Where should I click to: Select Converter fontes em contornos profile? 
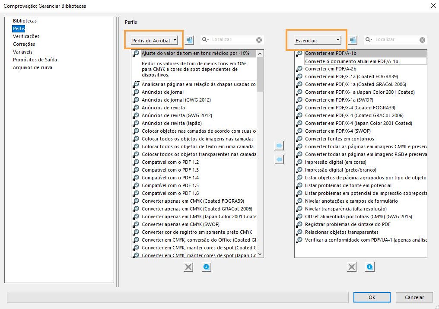click(339, 139)
